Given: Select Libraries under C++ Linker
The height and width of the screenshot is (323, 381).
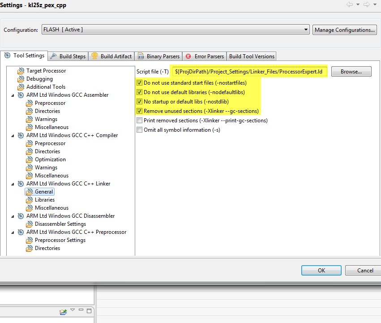Looking at the screenshot, I should coord(45,200).
